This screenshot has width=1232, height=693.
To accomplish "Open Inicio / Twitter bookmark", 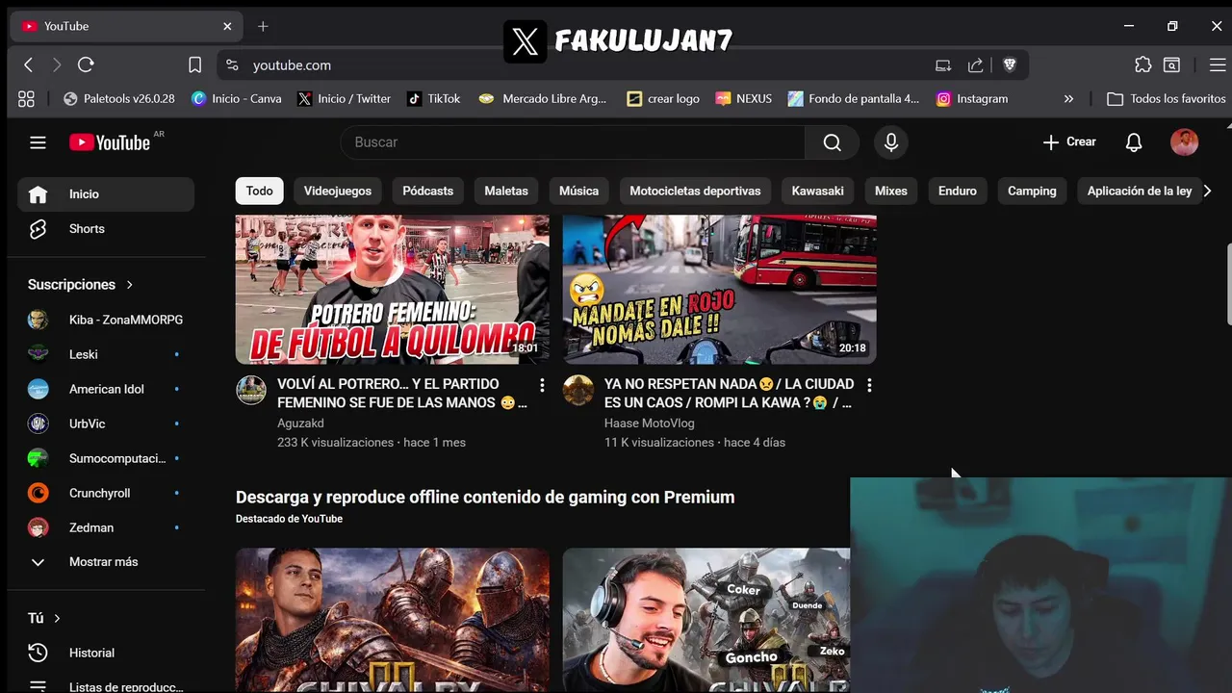I will click(x=344, y=98).
